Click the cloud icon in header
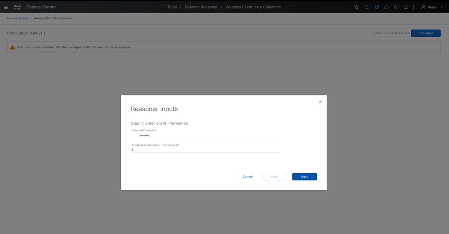449x234 pixels. pyautogui.click(x=386, y=7)
